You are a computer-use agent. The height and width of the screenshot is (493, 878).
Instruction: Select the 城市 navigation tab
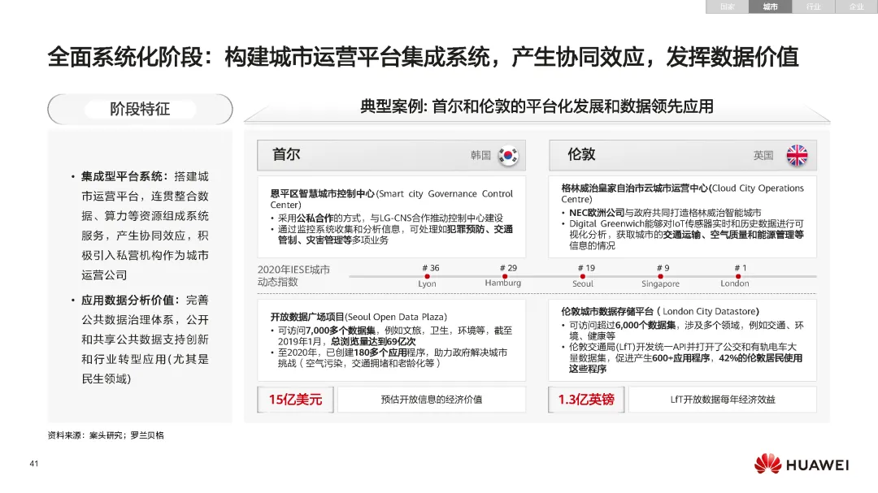coord(770,6)
